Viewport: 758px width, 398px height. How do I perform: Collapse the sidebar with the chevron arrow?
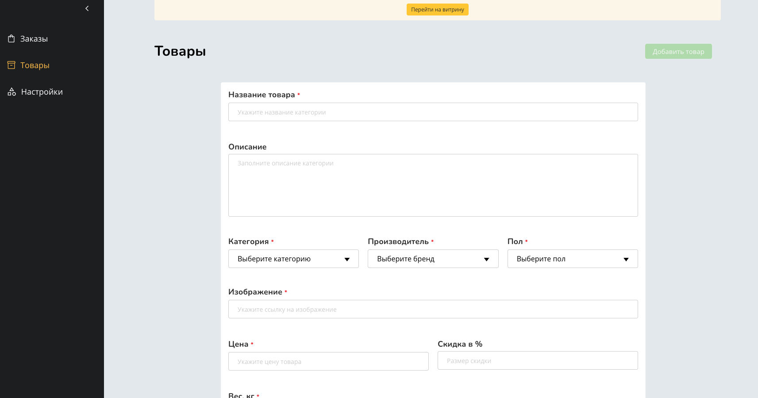pos(87,8)
